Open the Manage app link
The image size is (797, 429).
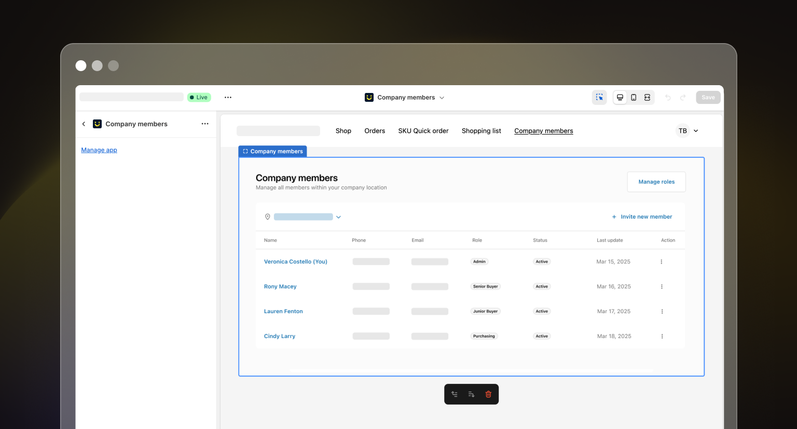tap(99, 150)
